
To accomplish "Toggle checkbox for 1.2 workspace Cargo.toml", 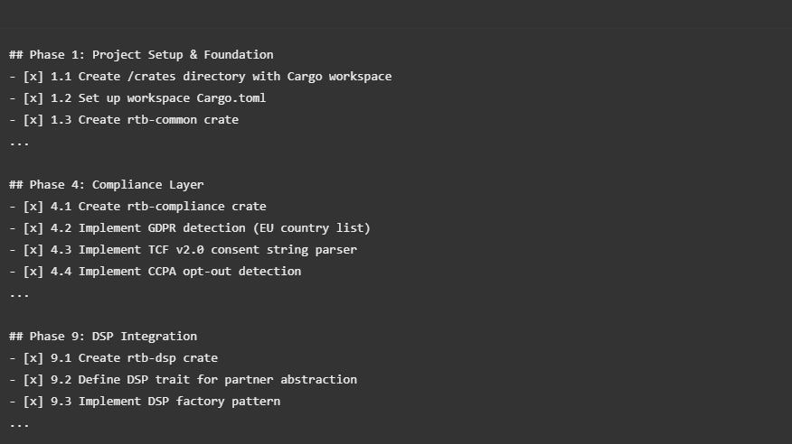I will (33, 98).
